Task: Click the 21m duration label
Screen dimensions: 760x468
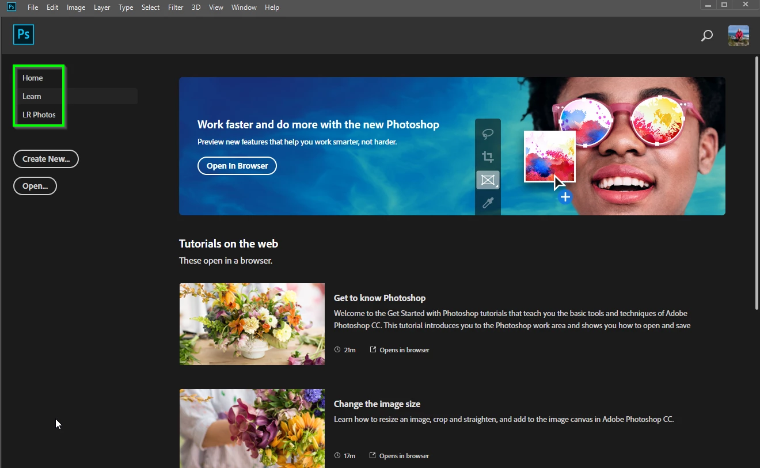Action: [x=349, y=350]
